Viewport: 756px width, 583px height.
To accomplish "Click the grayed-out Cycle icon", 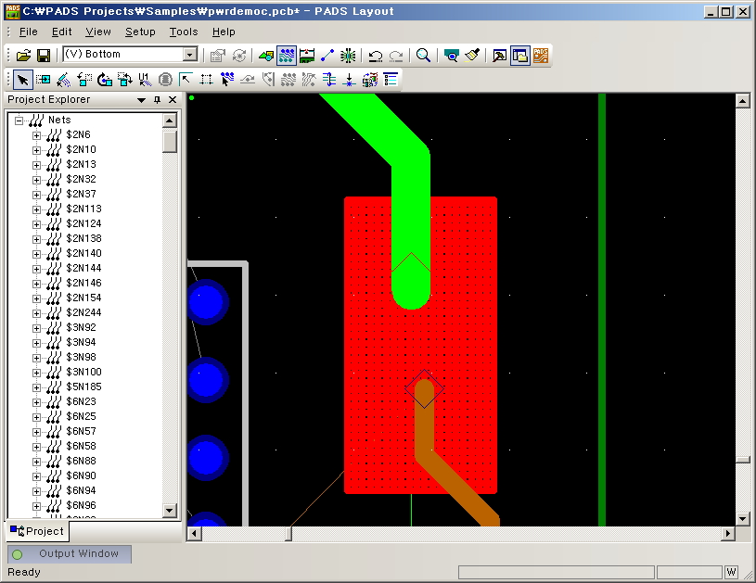I will (x=239, y=56).
